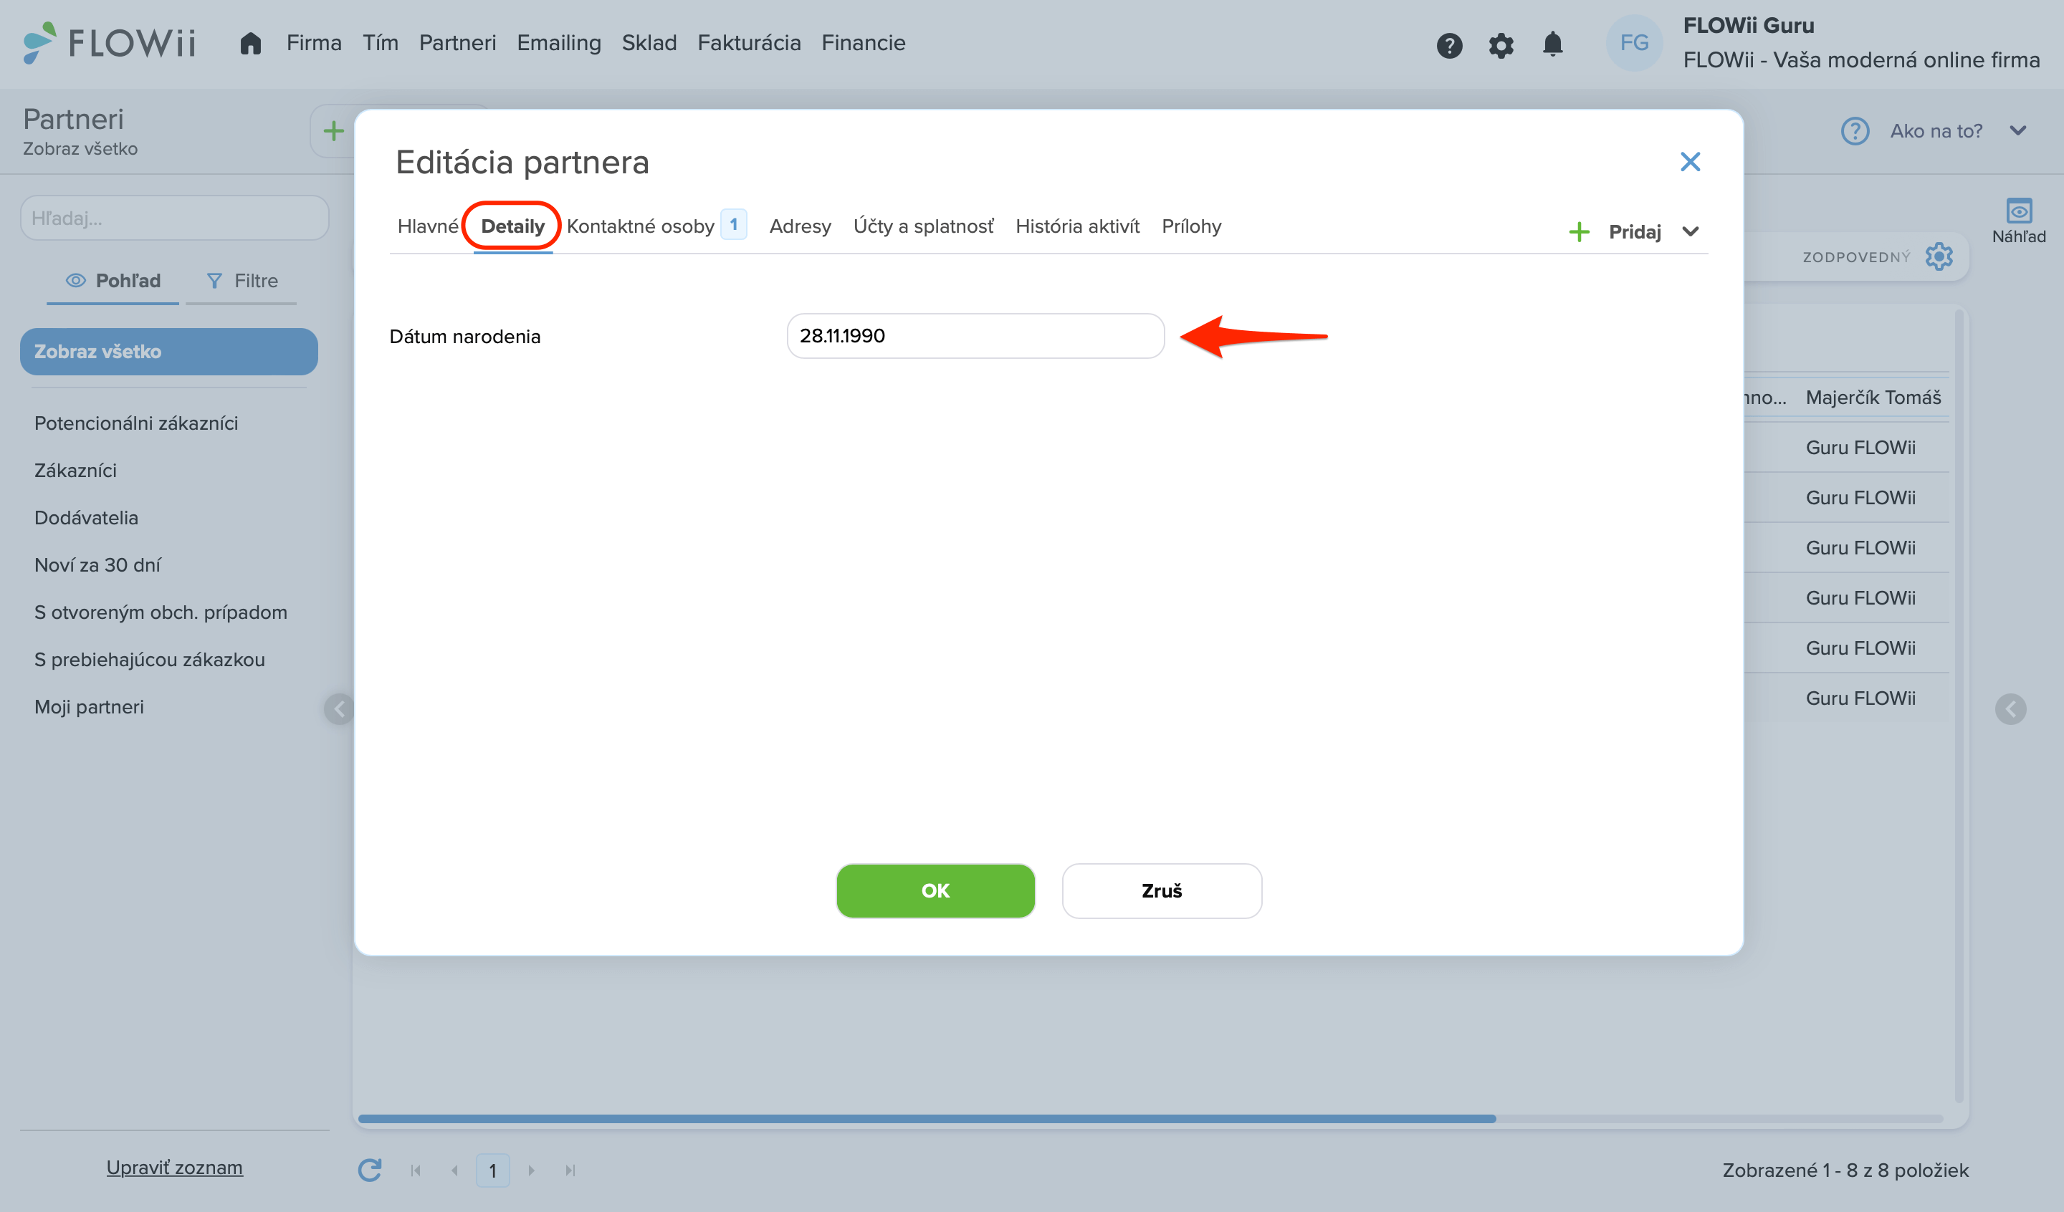Open the Tím menu

tap(380, 42)
